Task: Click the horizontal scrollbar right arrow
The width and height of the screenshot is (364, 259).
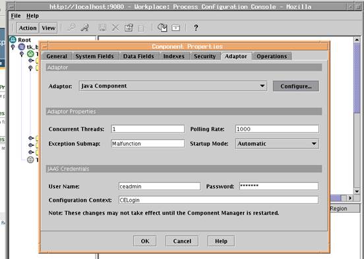Action: point(350,198)
